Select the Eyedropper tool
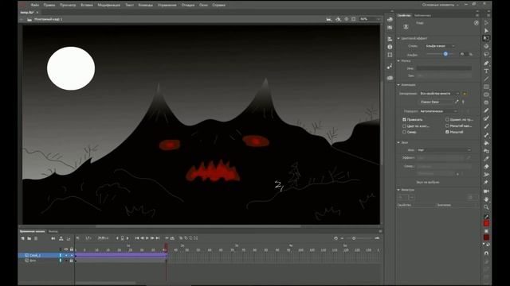The image size is (510, 286). (486, 159)
